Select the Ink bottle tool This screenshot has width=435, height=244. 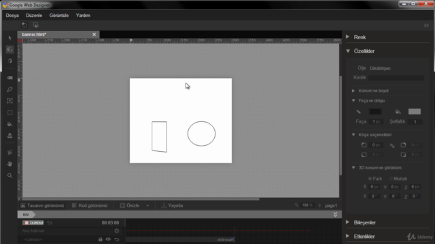[10, 136]
